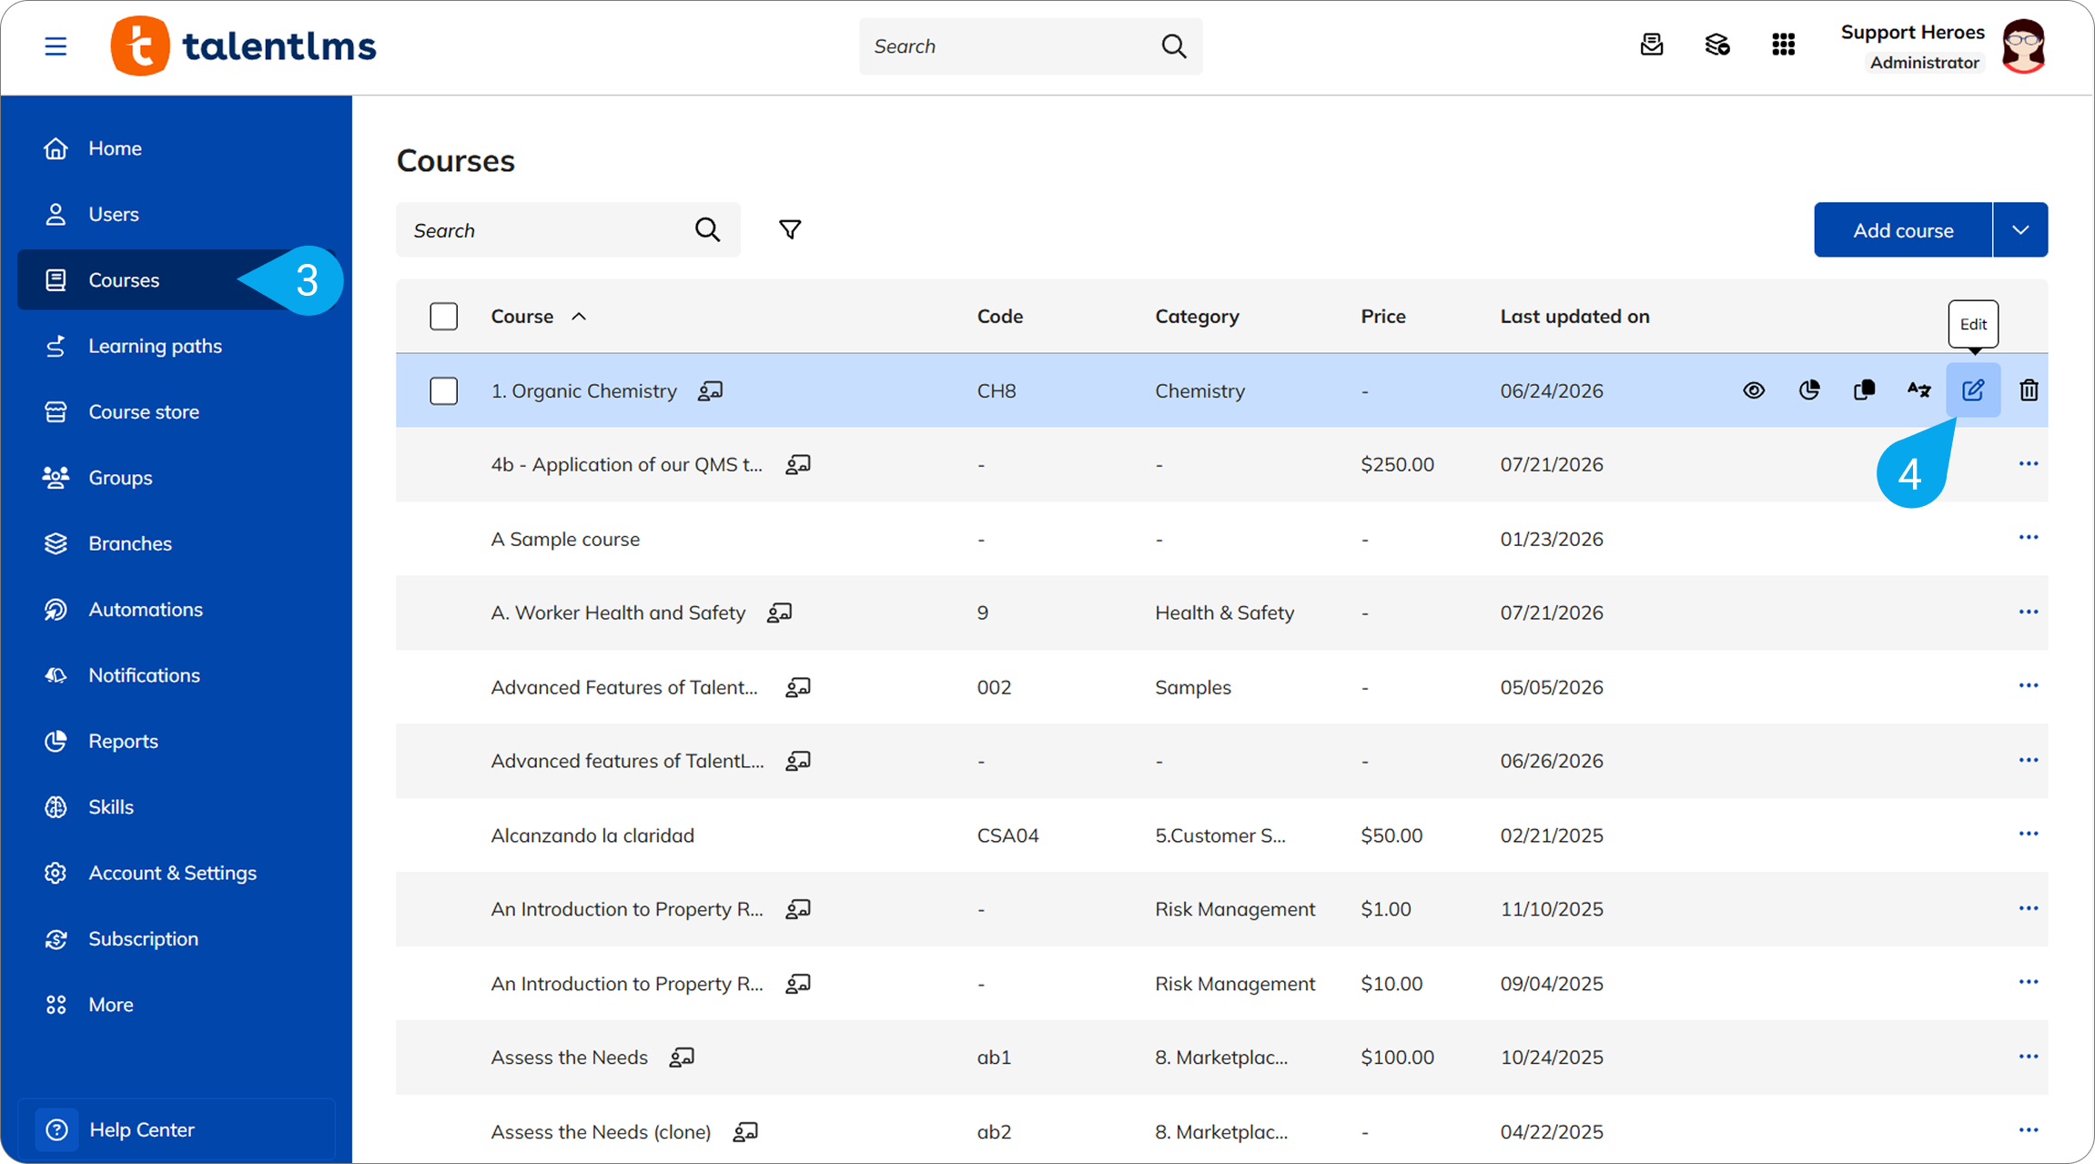Sort by the Category column header

pos(1197,317)
